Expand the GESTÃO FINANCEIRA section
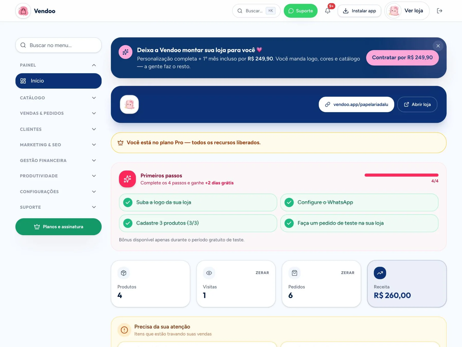This screenshot has width=462, height=347. [x=59, y=160]
